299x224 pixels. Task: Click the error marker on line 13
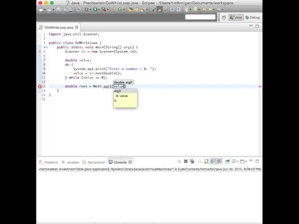point(40,86)
